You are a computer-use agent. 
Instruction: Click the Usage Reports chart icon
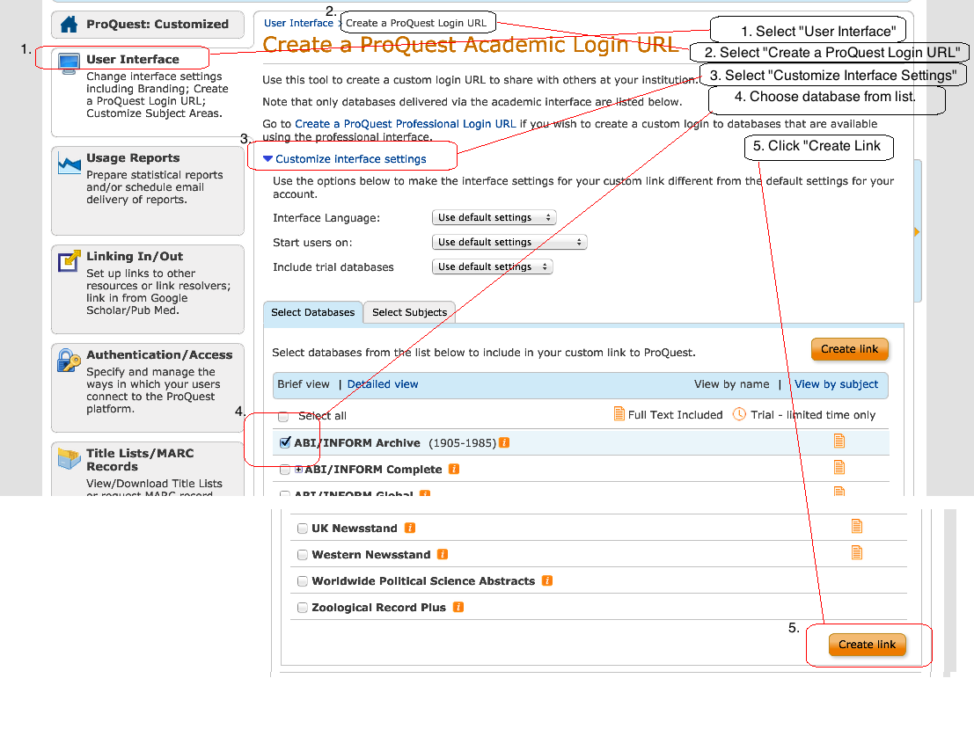pos(69,164)
